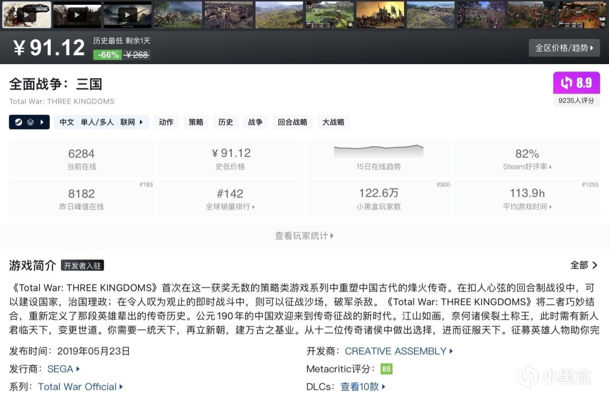Open the 查看10款 DLCs link
The image size is (609, 398).
click(x=363, y=387)
